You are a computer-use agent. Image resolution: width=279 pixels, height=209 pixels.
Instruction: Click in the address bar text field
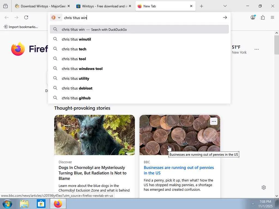[x=142, y=18]
